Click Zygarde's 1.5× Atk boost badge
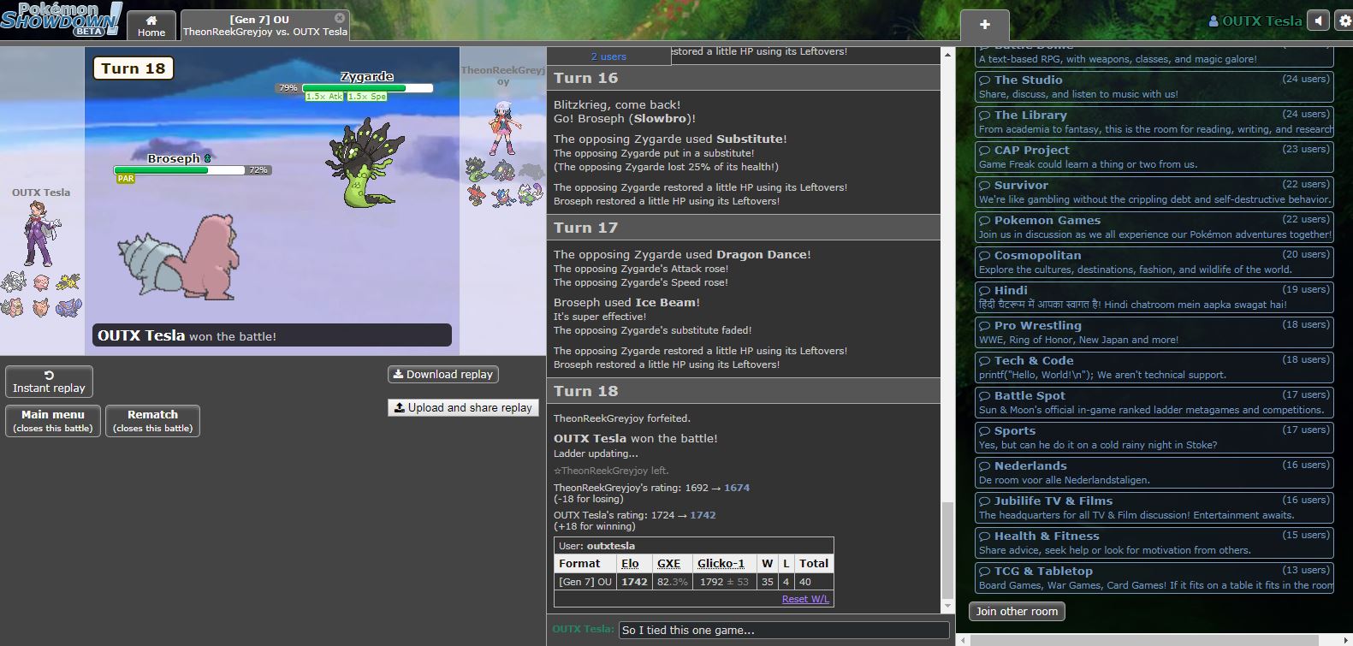Viewport: 1353px width, 646px height. [x=325, y=97]
